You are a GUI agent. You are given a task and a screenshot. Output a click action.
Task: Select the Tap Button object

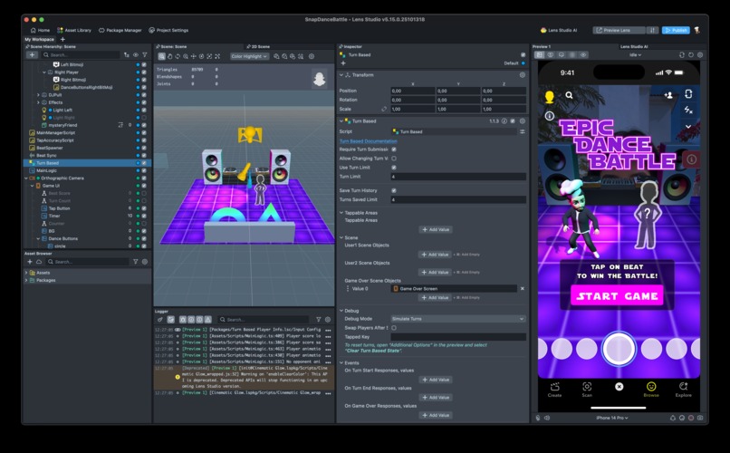(x=59, y=208)
